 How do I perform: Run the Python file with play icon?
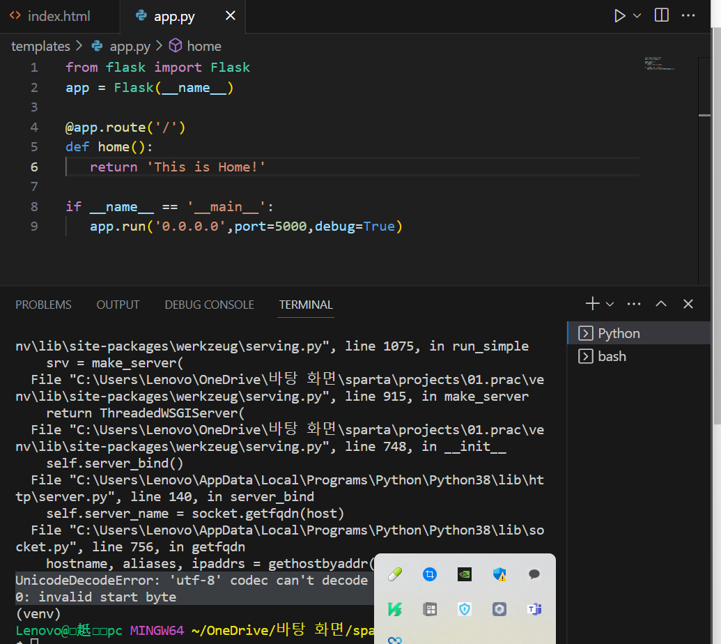pos(619,16)
